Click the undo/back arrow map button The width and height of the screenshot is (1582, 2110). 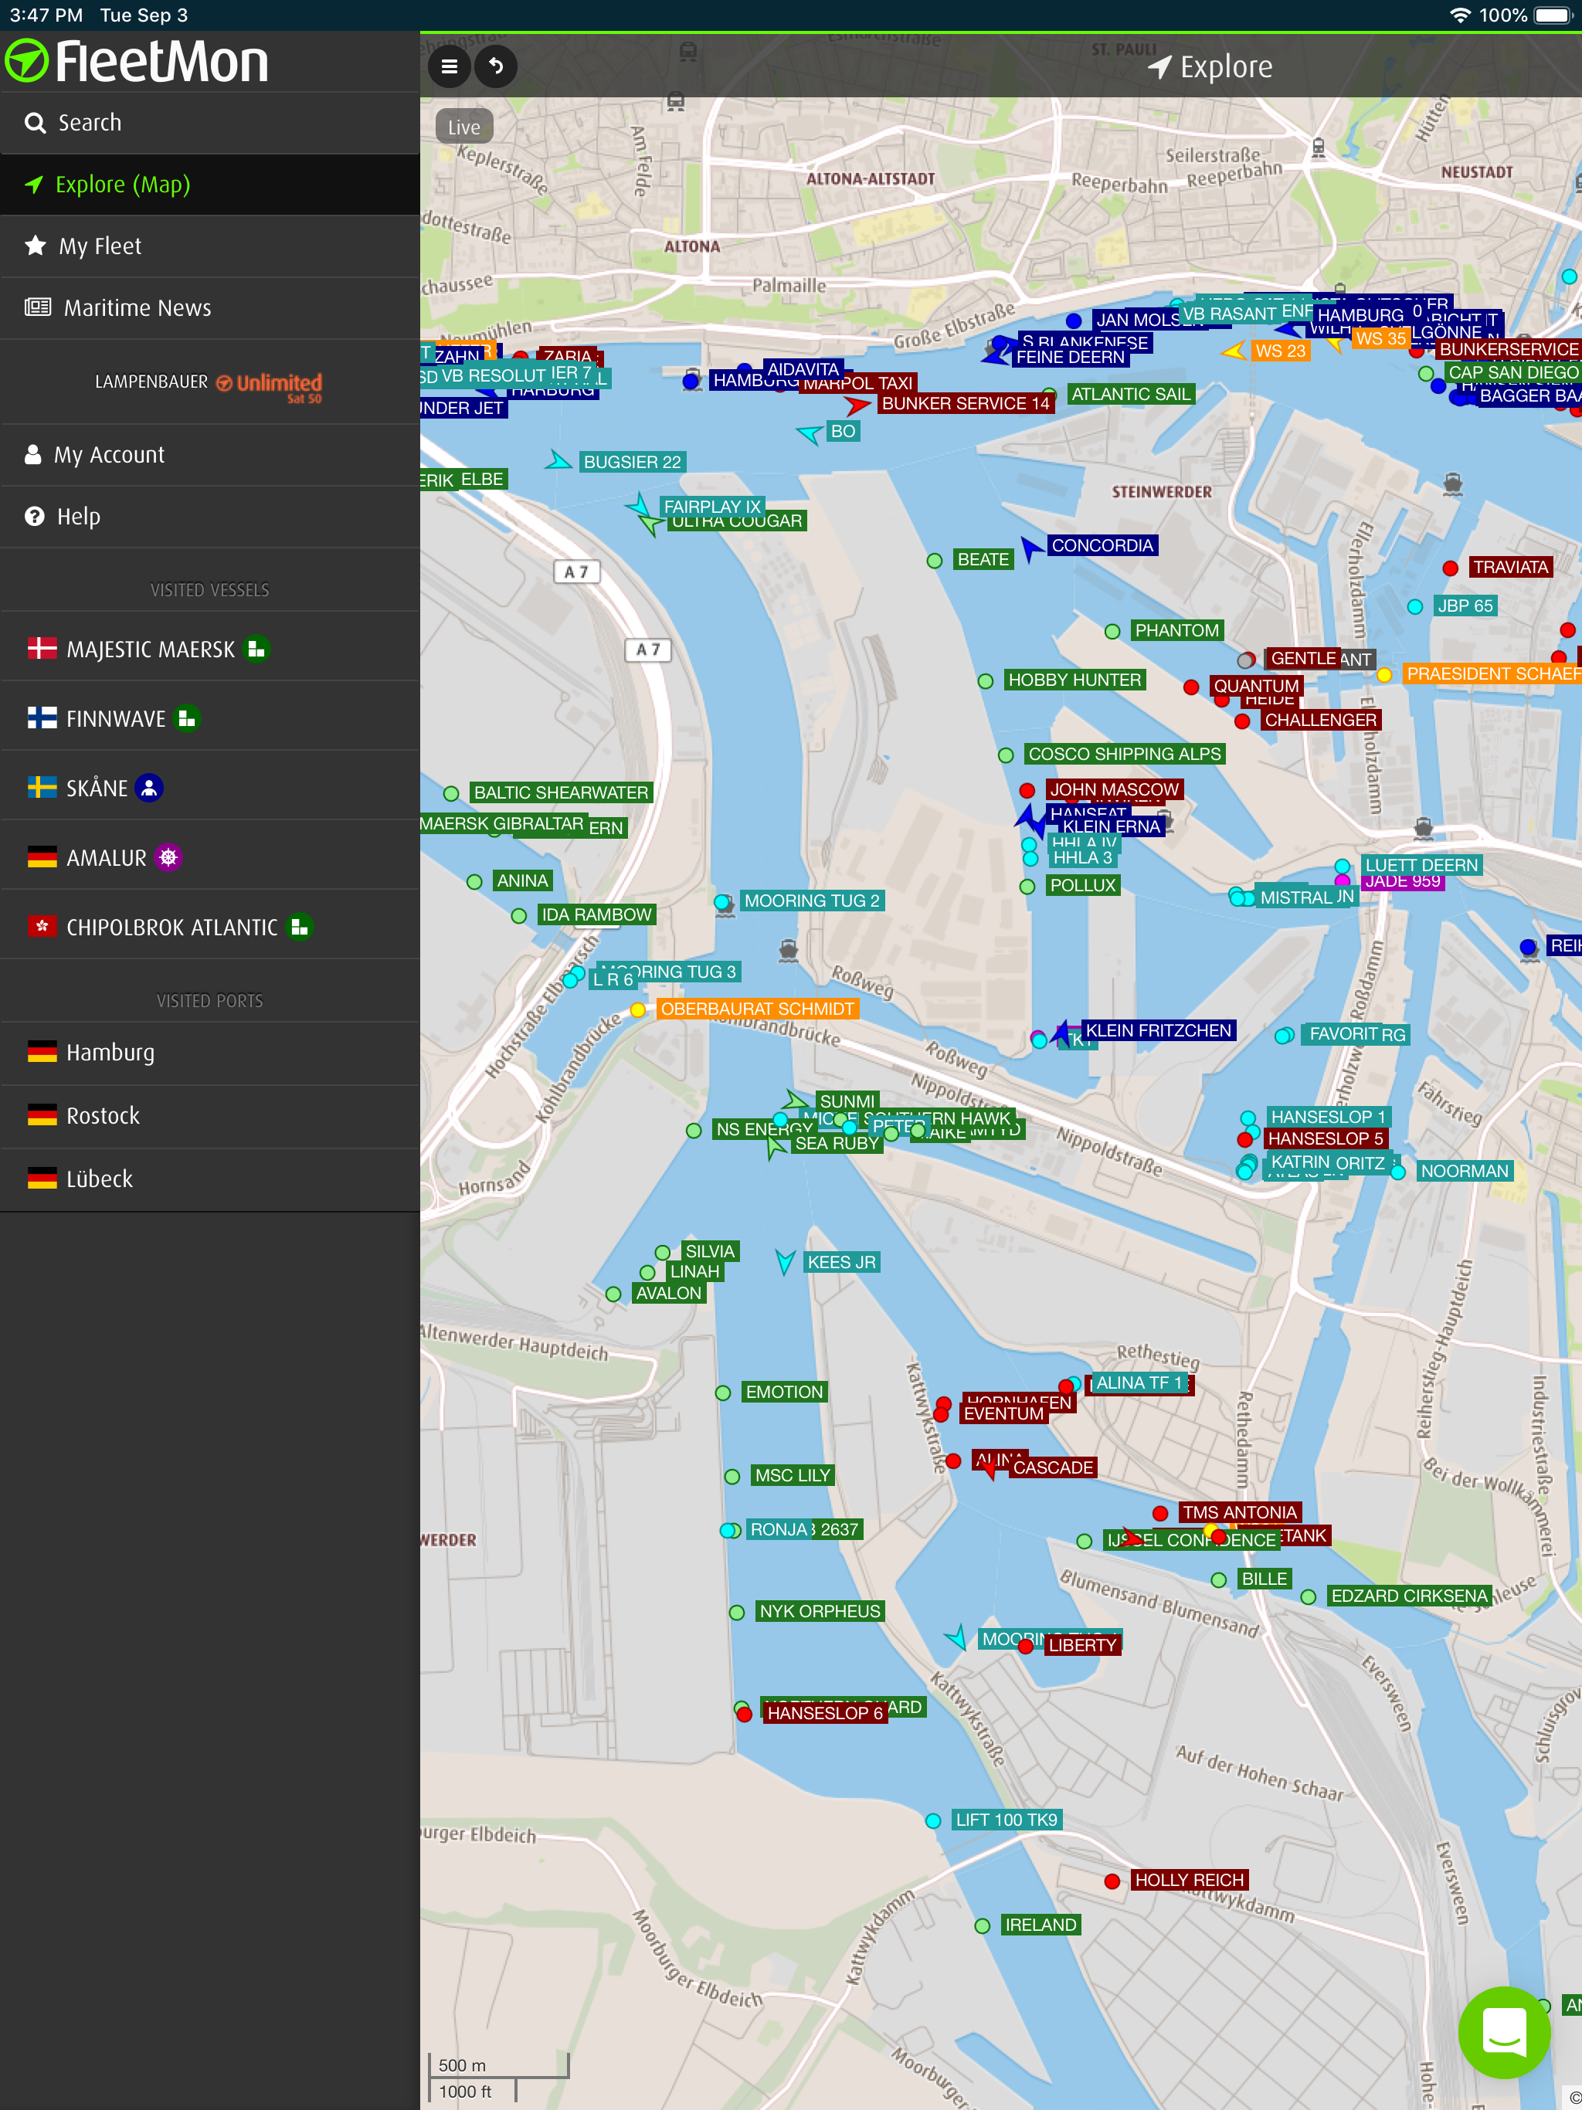click(x=496, y=66)
